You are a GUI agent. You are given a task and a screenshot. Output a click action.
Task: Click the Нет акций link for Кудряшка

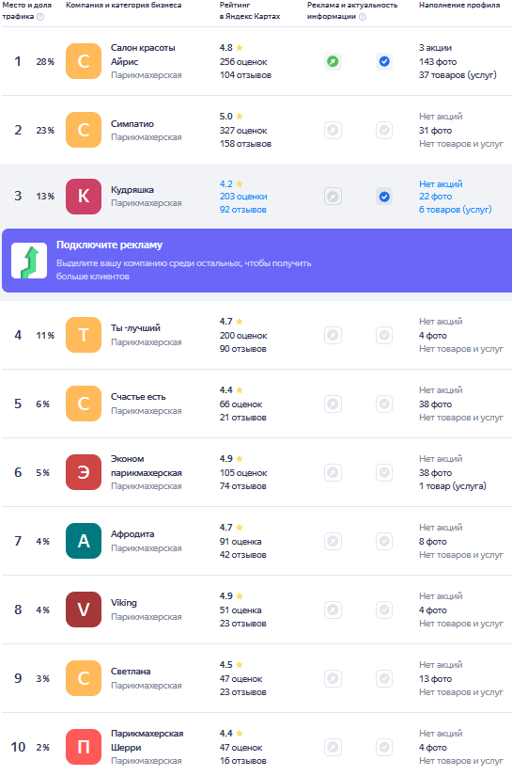441,183
